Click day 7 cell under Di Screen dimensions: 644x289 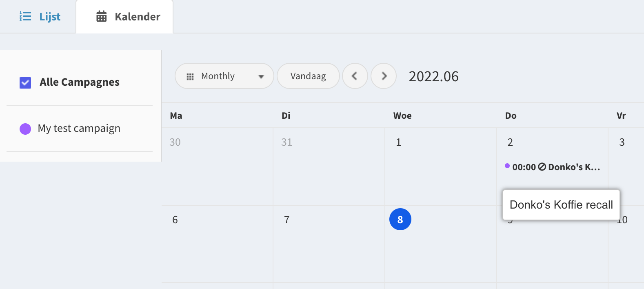click(x=328, y=245)
